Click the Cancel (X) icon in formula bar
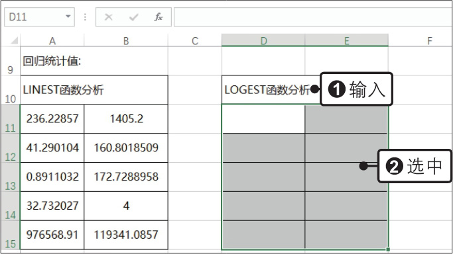This screenshot has height=254, width=453. coord(109,17)
